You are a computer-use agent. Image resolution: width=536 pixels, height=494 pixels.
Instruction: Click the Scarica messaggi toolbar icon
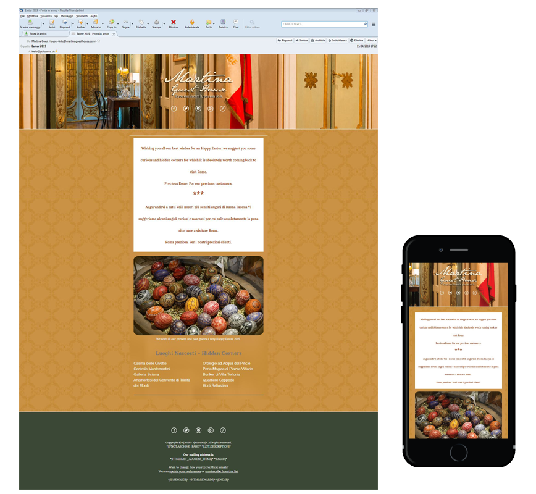click(x=30, y=23)
